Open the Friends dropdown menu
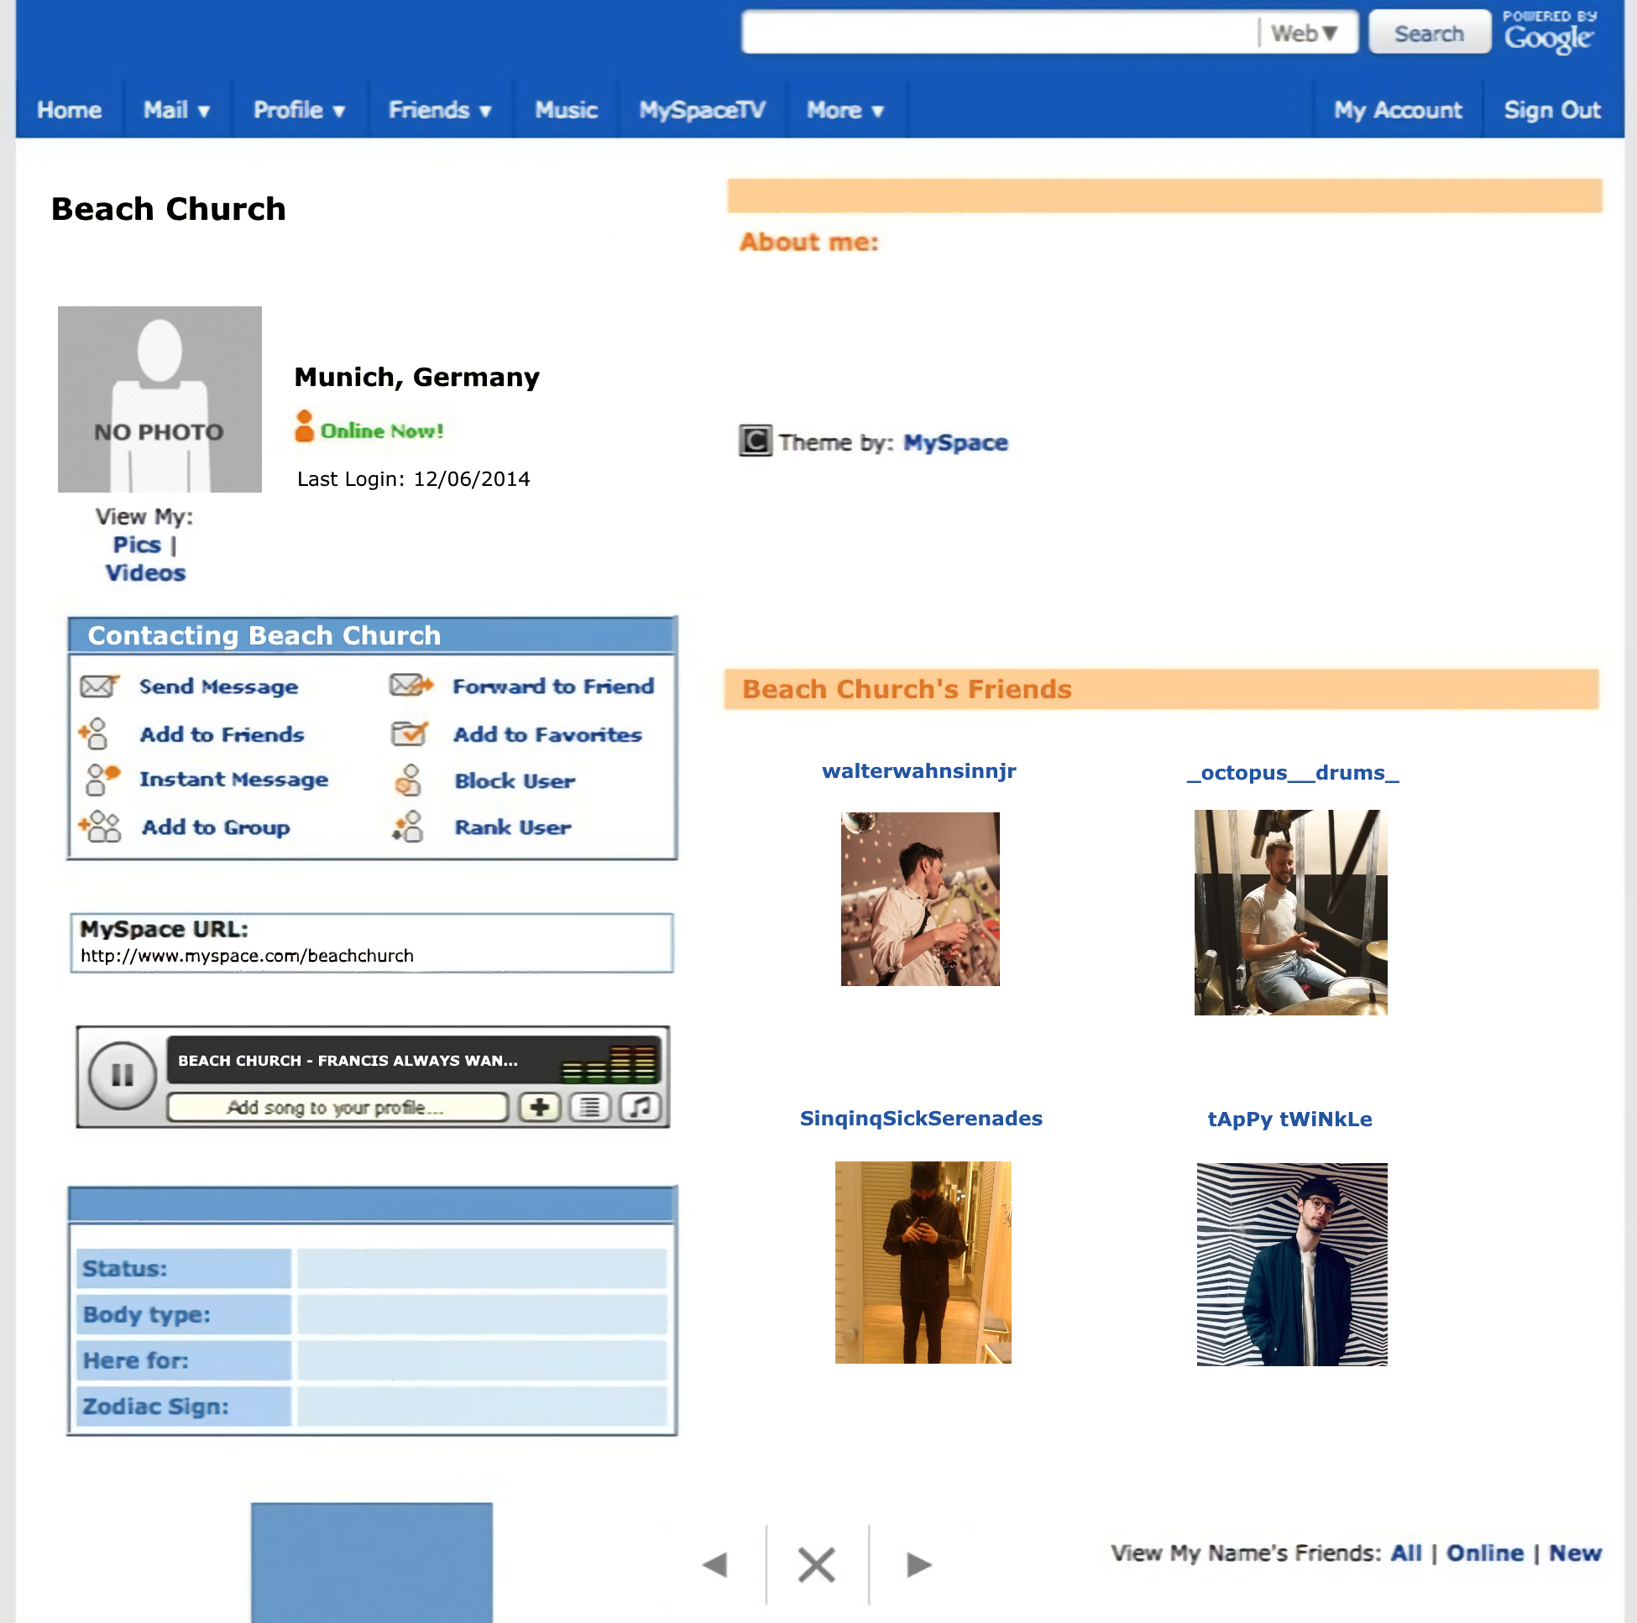Screen dimensions: 1637x1623 click(440, 110)
